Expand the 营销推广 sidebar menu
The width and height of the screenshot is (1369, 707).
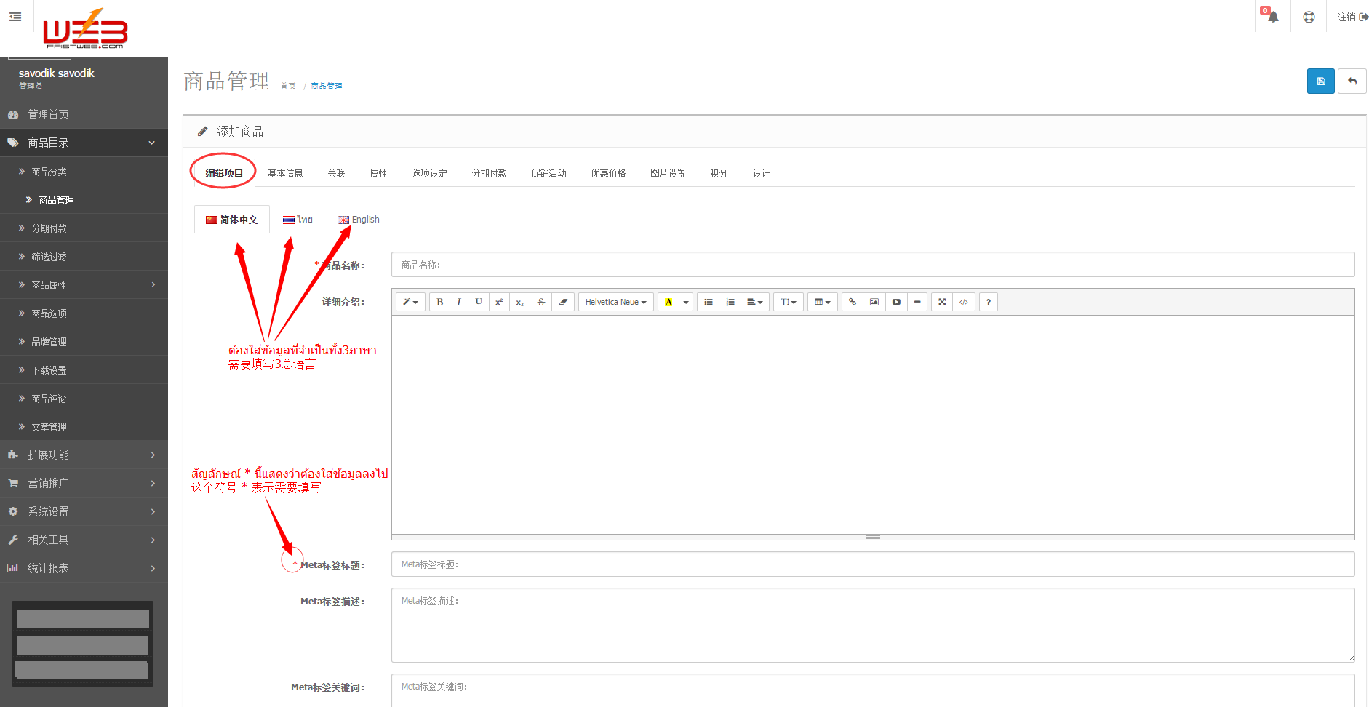84,483
